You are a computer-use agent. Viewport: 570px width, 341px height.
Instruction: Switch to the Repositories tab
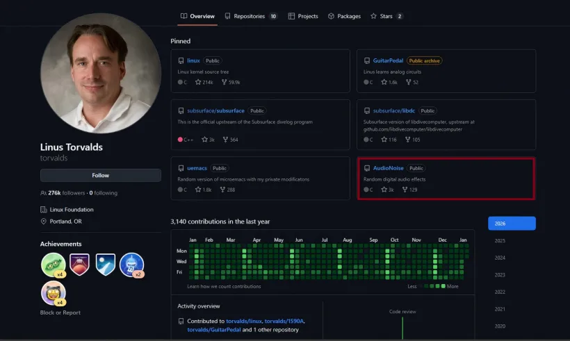coord(251,16)
